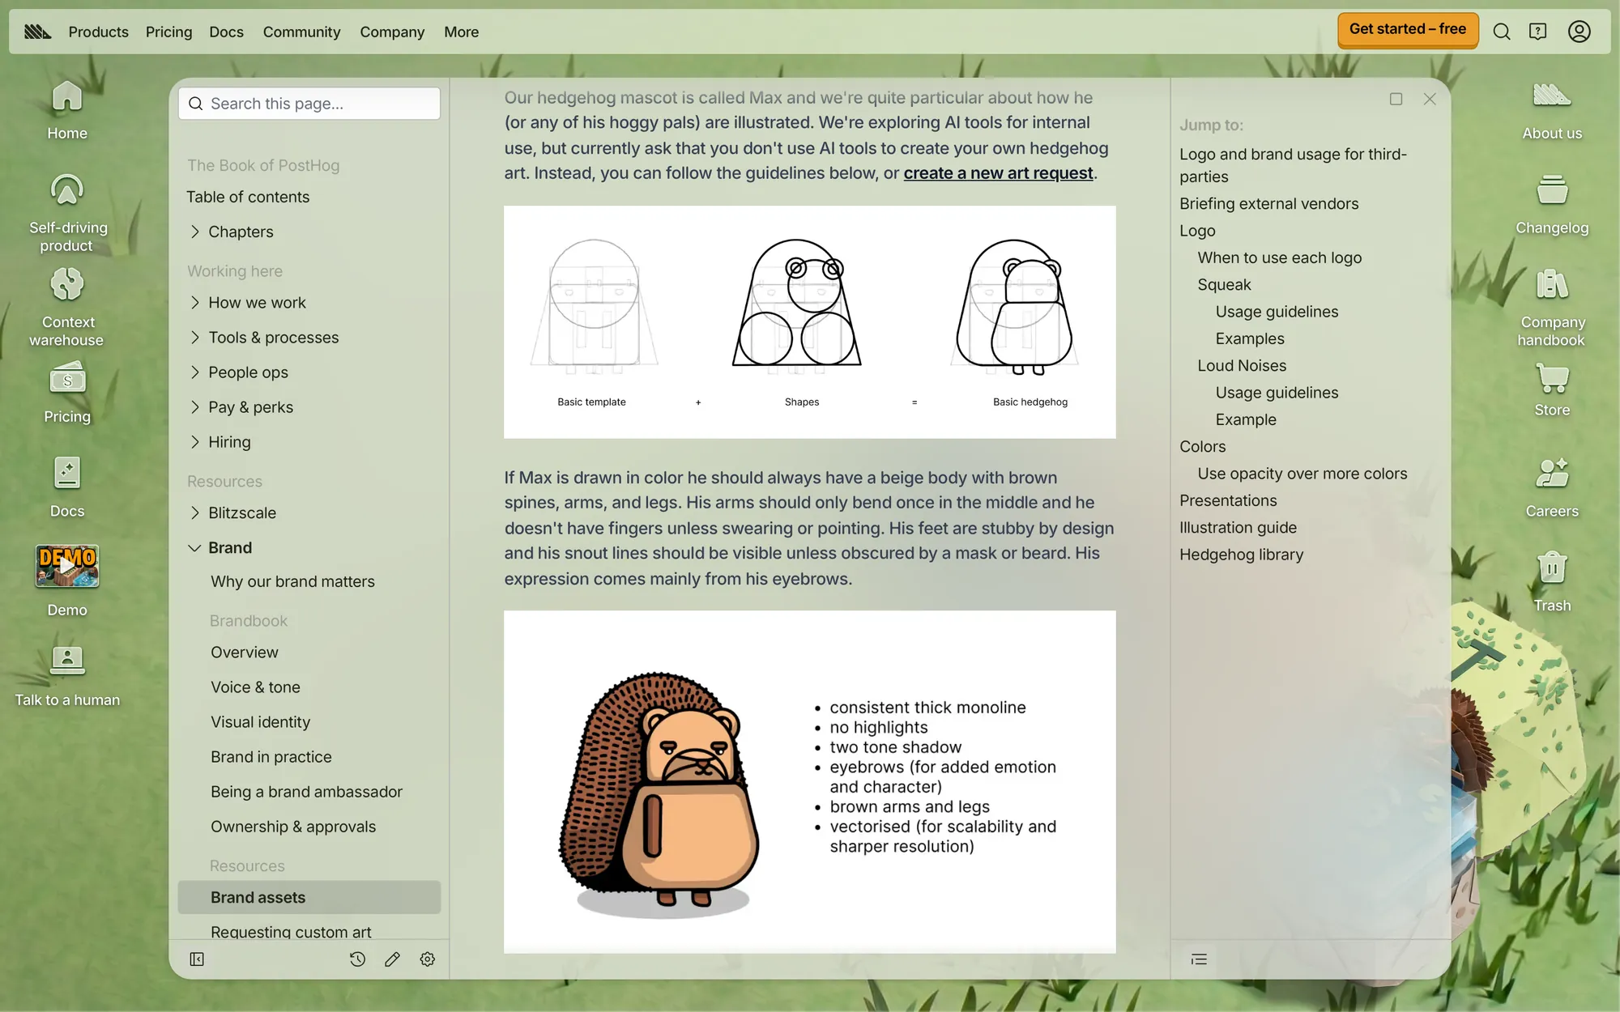The image size is (1620, 1012).
Task: Click the Search this page field
Action: coord(309,104)
